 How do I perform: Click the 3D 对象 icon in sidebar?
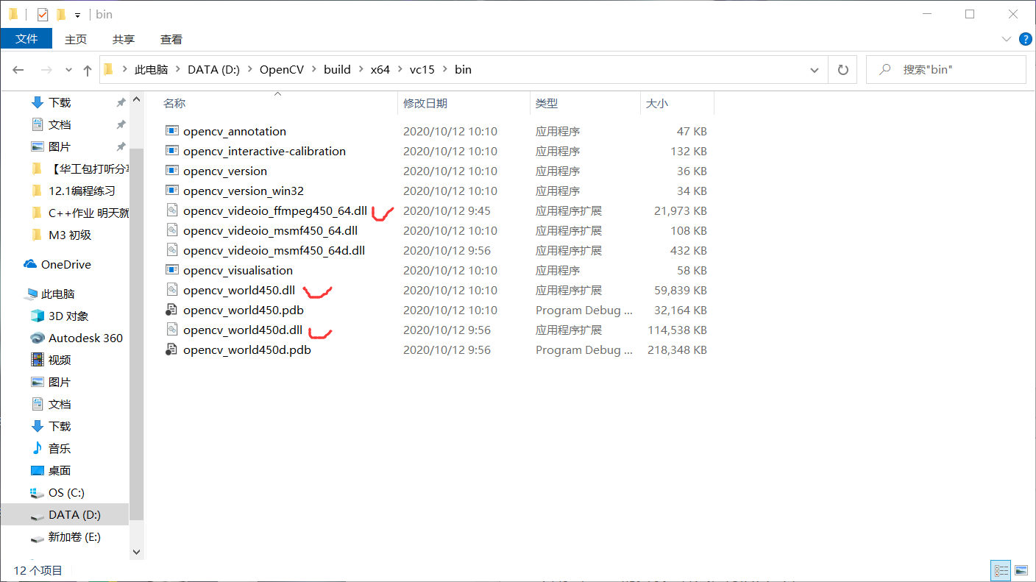coord(38,316)
